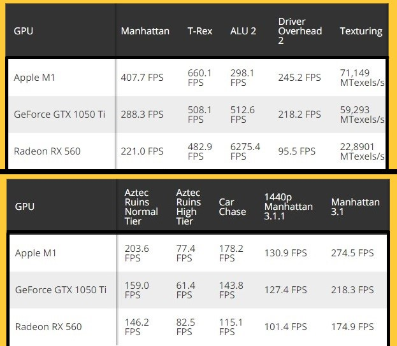This screenshot has height=346, width=397.
Task: Click the 174.9 FPS cell
Action: click(x=352, y=327)
